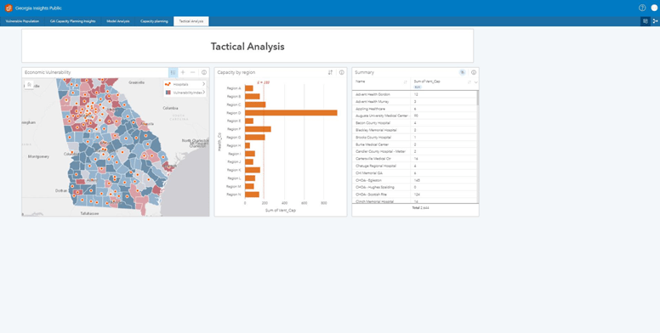Click Georgia Insights Public title

(x=38, y=8)
